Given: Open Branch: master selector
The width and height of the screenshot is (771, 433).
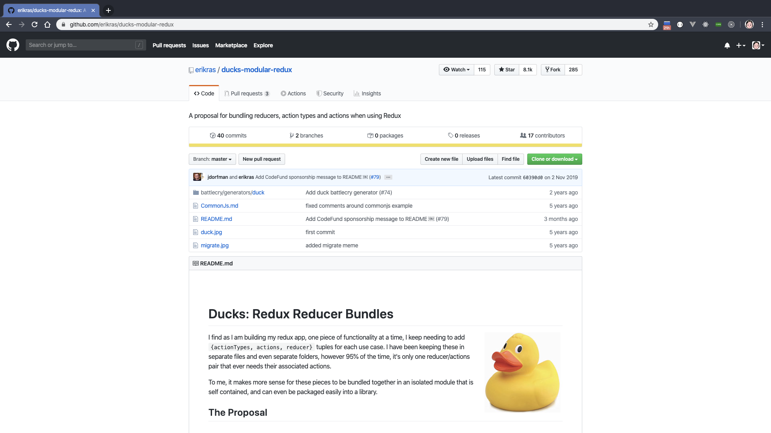Looking at the screenshot, I should [212, 159].
